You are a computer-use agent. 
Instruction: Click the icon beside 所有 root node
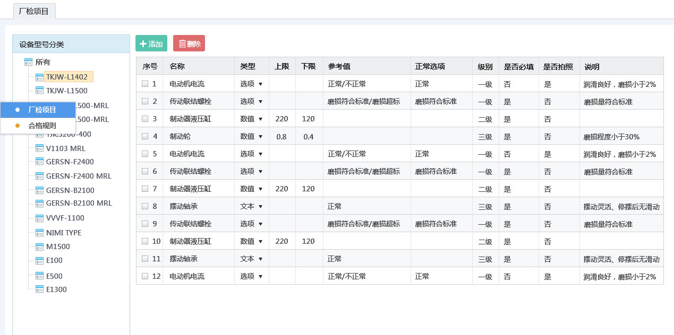coord(29,62)
